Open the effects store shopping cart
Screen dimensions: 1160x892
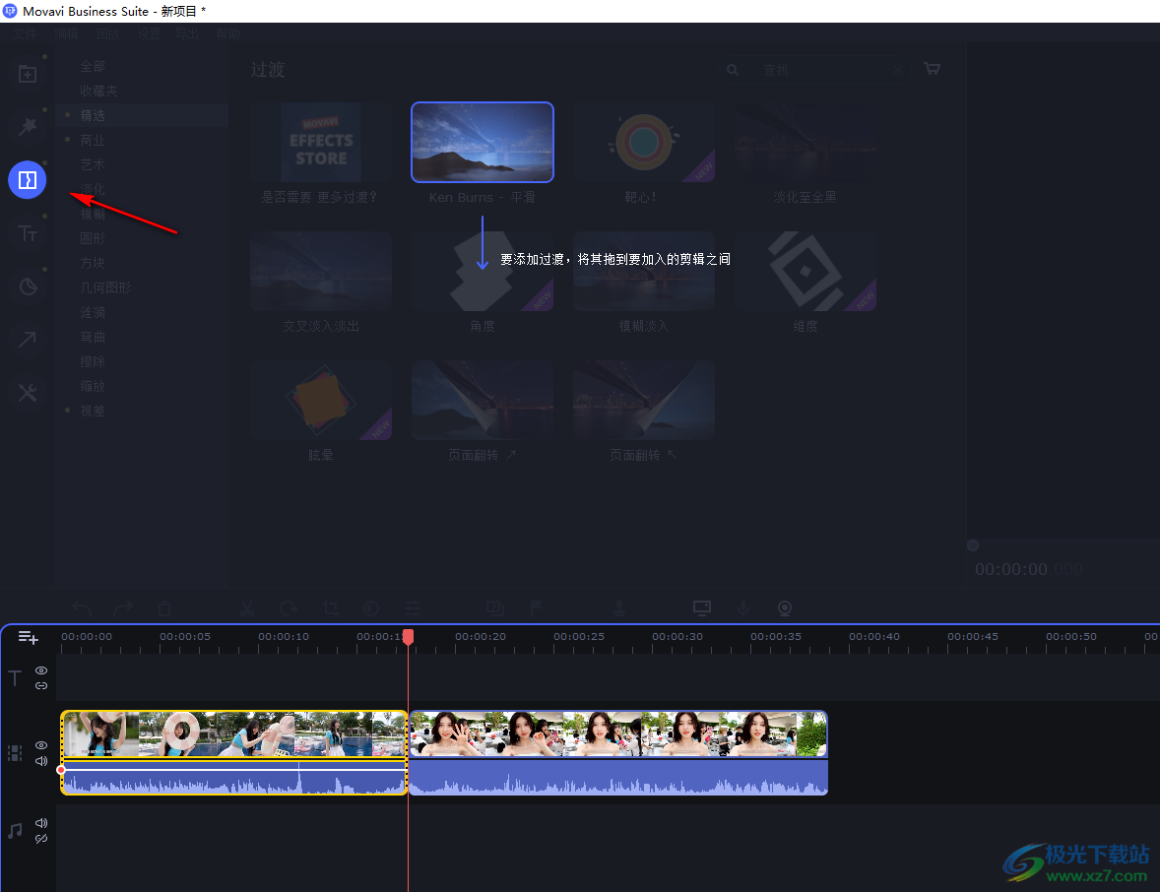click(x=932, y=70)
